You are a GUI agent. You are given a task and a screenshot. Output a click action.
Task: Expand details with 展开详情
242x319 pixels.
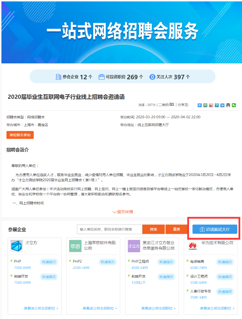point(122,212)
